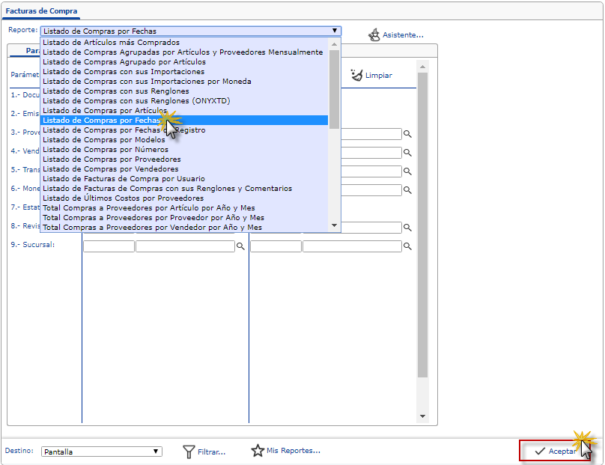This screenshot has width=605, height=465.
Task: Open the Facturas de Compra tab
Action: tap(41, 11)
